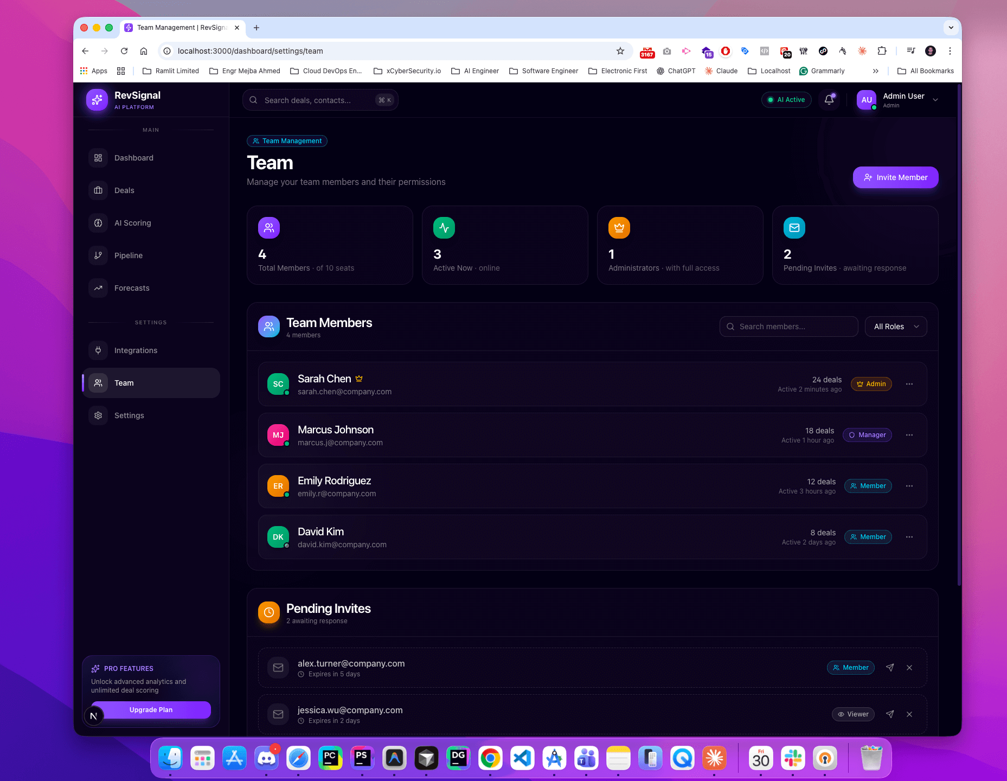Open the Forecasts page
Screen dimensions: 1007x781
(x=131, y=288)
